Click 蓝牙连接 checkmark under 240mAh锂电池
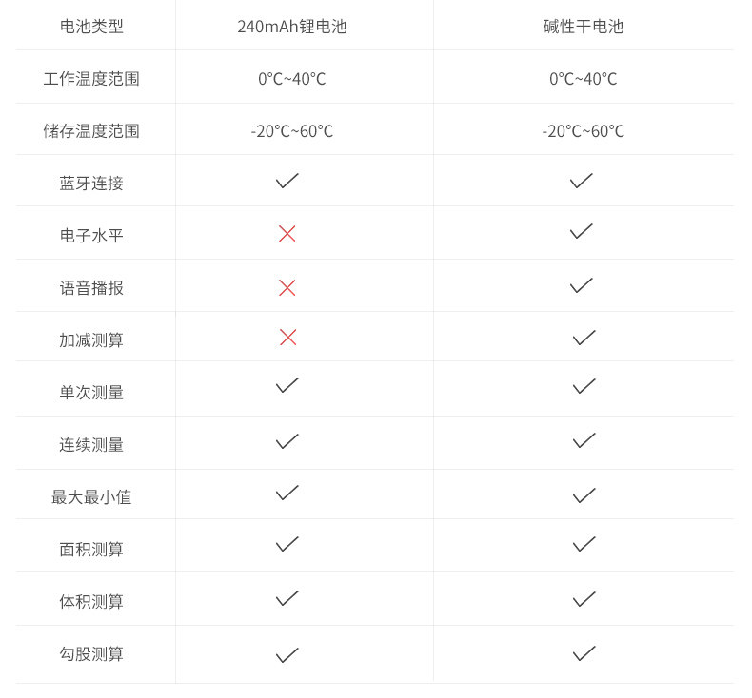This screenshot has width=752, height=698. point(287,181)
